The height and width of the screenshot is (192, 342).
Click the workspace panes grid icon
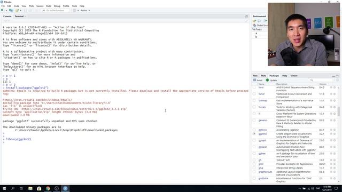(75, 11)
